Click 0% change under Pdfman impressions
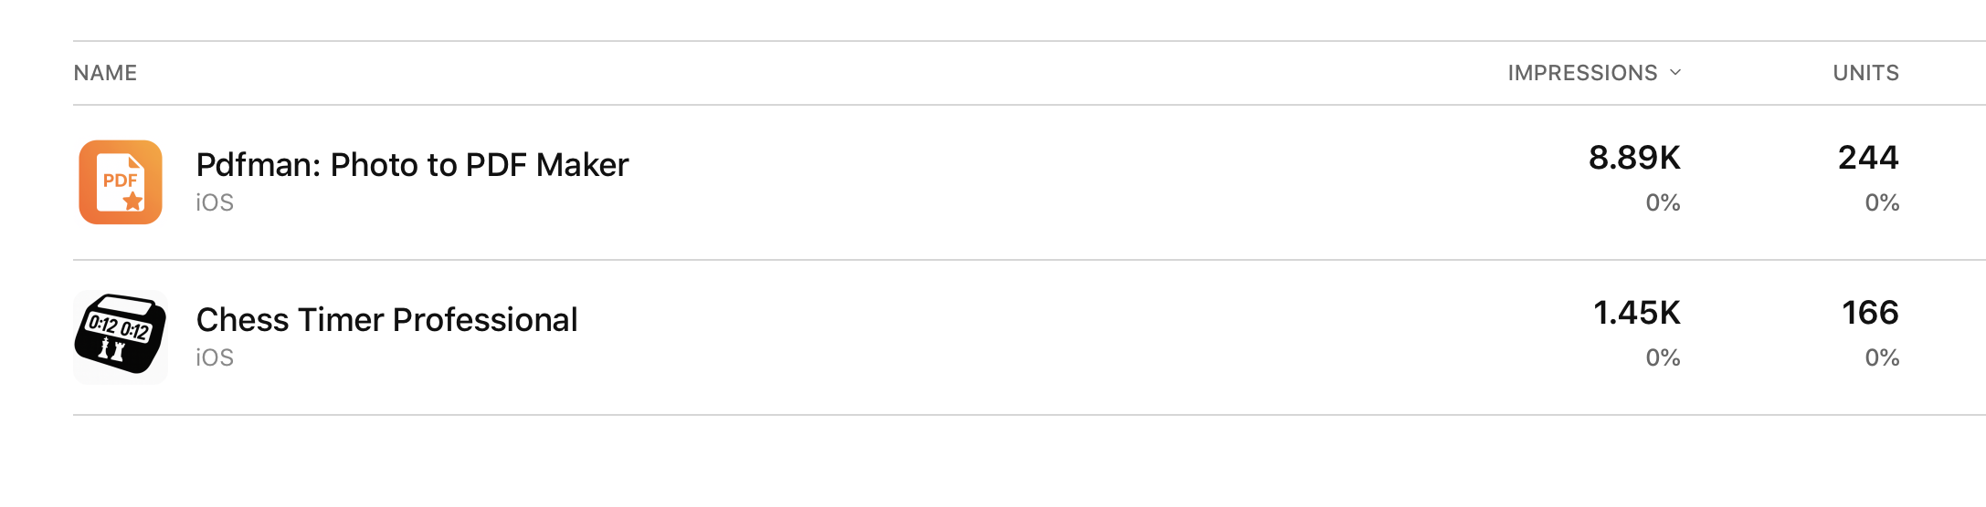Viewport: 1986px width, 507px height. 1663,202
